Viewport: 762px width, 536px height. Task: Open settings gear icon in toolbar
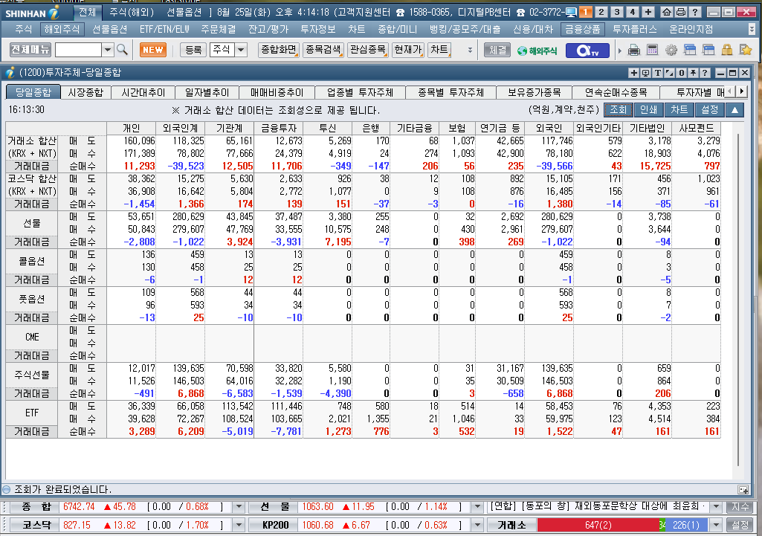[x=671, y=50]
